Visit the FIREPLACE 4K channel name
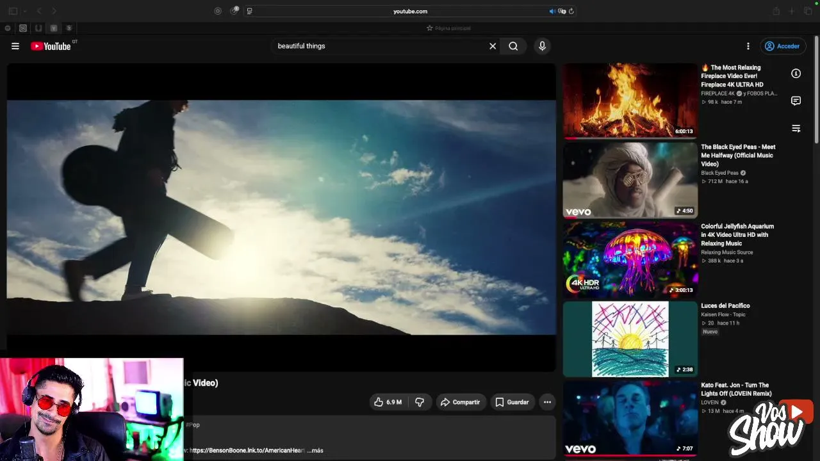The width and height of the screenshot is (820, 461). [x=717, y=93]
